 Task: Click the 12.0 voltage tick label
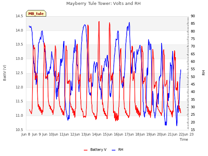pos(19,87)
